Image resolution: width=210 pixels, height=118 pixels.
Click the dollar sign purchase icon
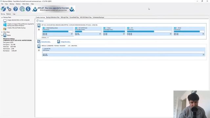28,9
